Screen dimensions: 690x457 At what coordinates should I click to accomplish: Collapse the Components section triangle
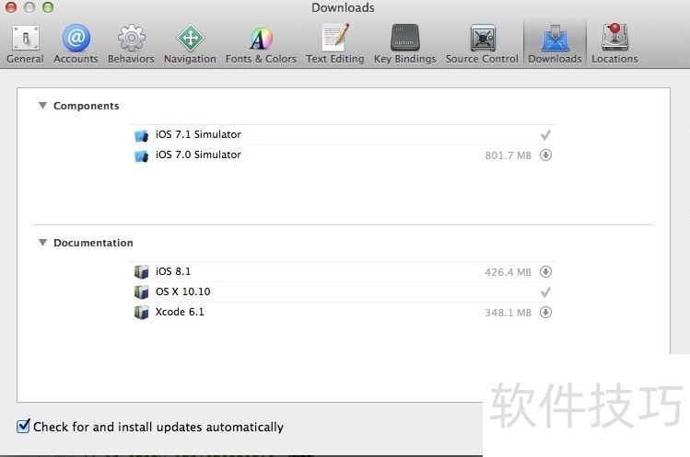(42, 106)
